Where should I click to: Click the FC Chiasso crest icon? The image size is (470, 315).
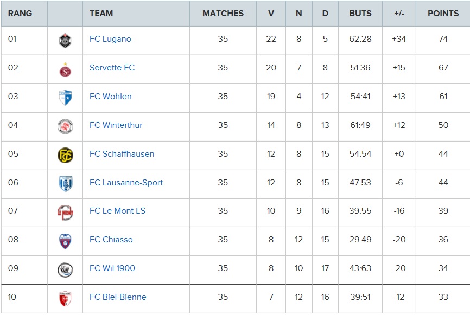(65, 241)
